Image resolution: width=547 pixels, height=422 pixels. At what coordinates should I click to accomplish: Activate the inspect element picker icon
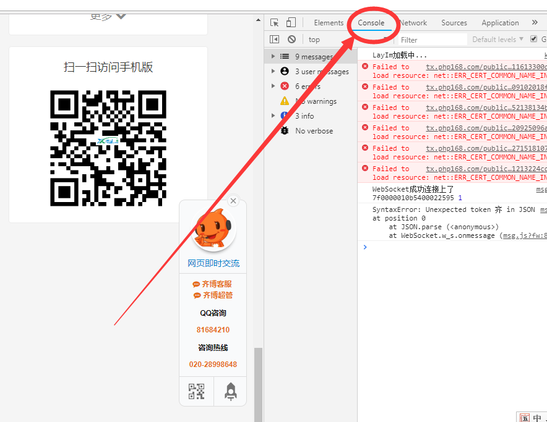[x=275, y=23]
